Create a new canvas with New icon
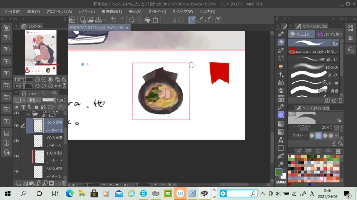 (x=83, y=20)
